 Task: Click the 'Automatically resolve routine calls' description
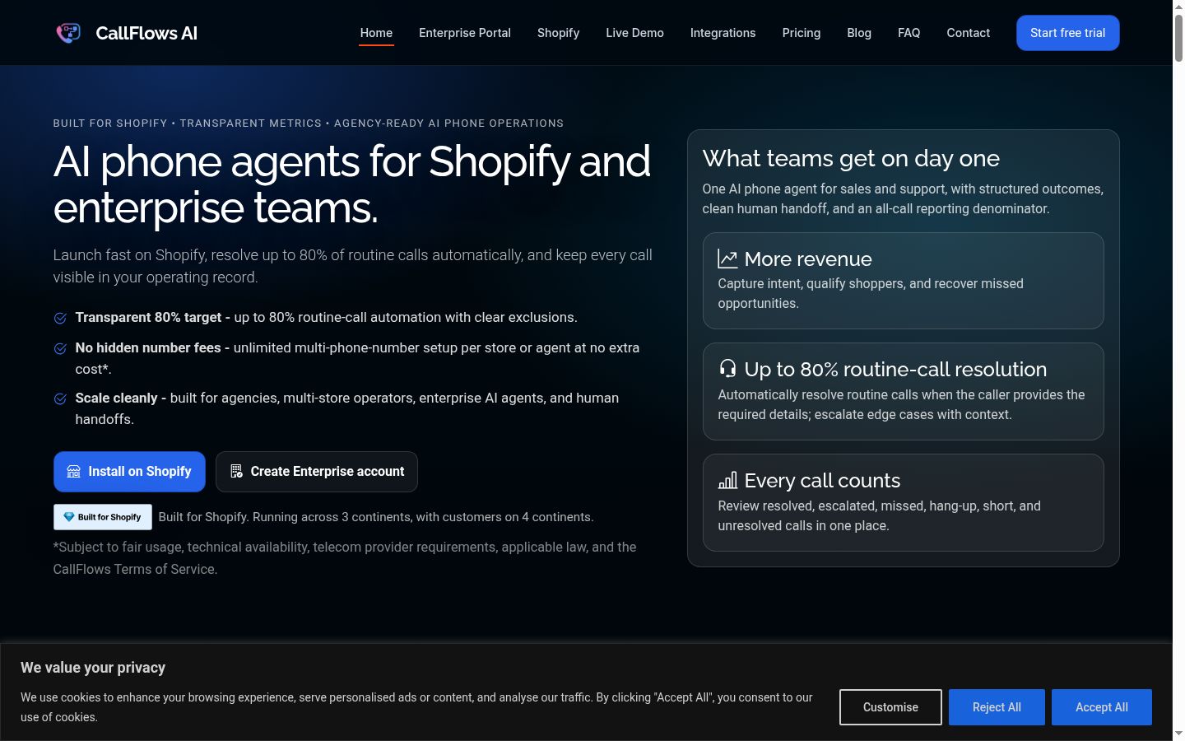point(901,404)
